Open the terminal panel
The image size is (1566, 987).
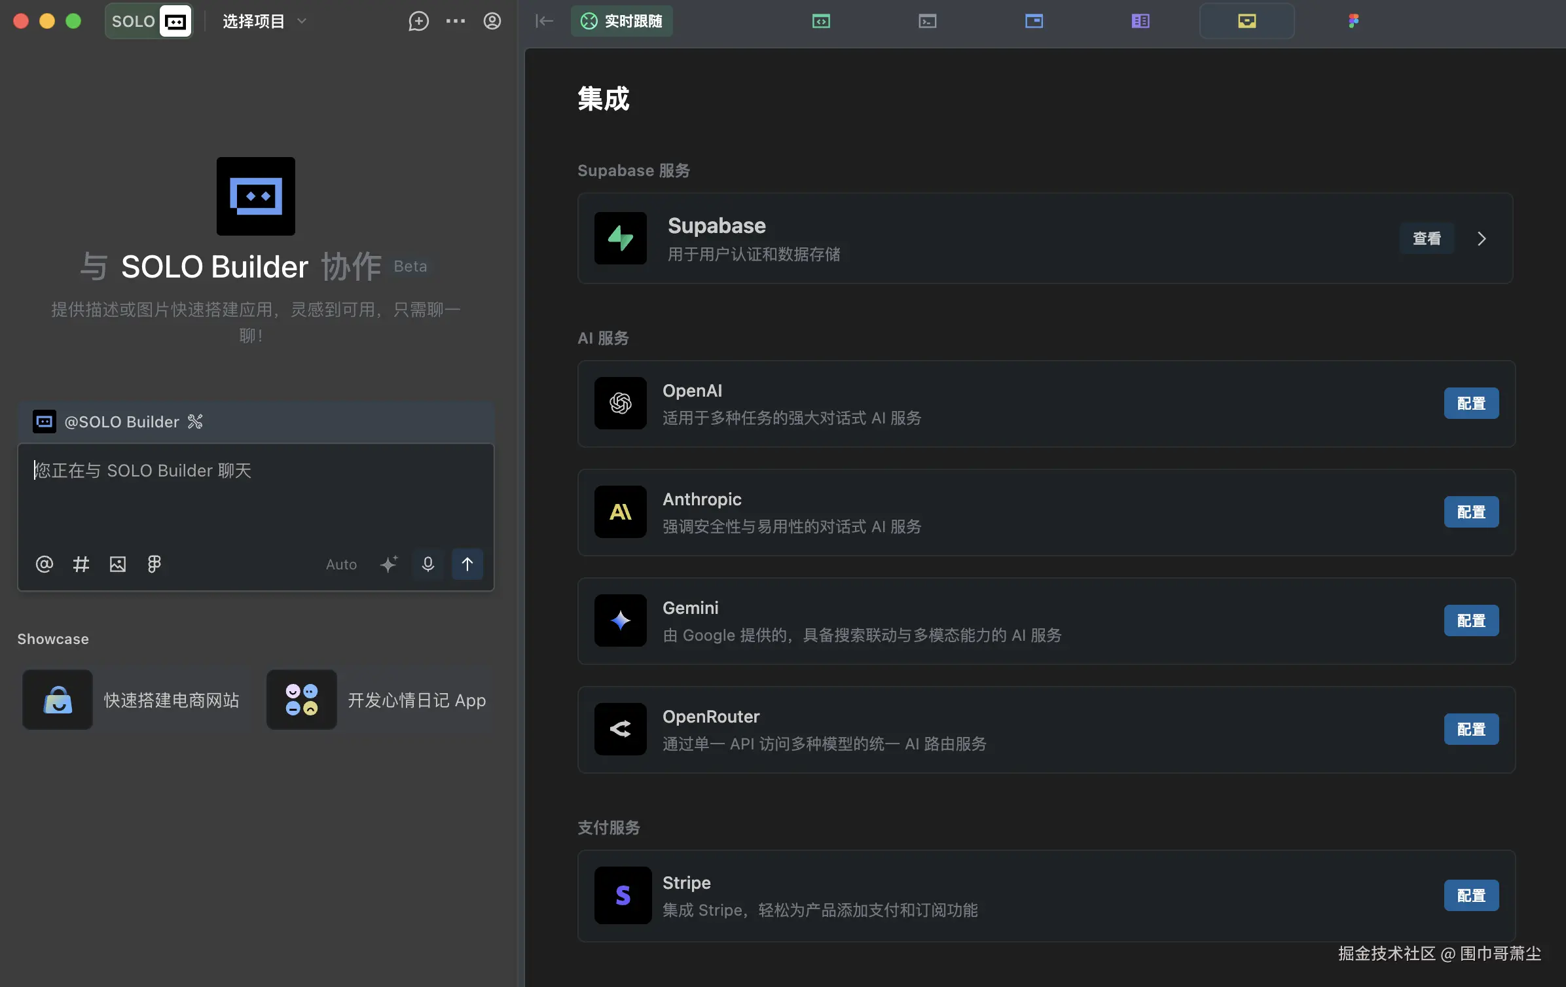(927, 21)
